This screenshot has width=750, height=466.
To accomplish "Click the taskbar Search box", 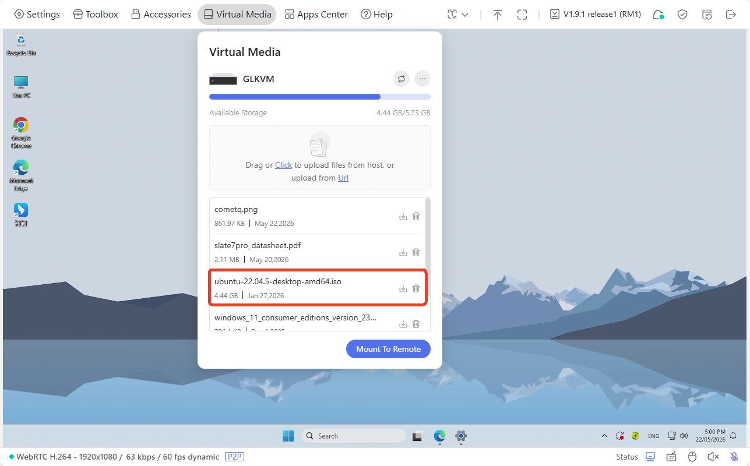I will click(354, 436).
